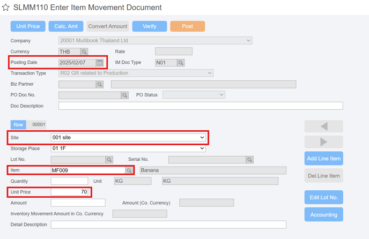Click the IM Doc Type search icon
This screenshot has width=369, height=239.
coord(181,63)
